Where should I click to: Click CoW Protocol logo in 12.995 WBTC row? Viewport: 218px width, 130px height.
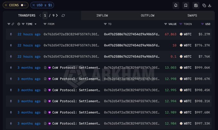[x=49, y=90]
